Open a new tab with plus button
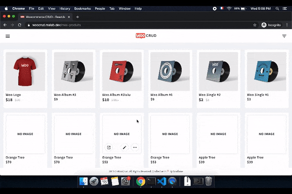 [x=77, y=17]
